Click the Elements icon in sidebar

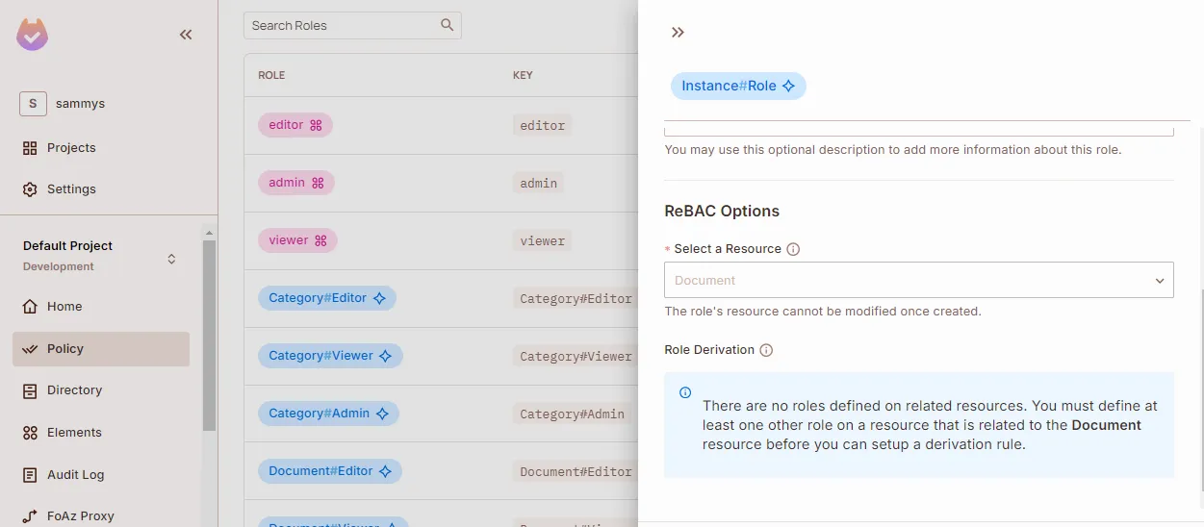click(30, 433)
